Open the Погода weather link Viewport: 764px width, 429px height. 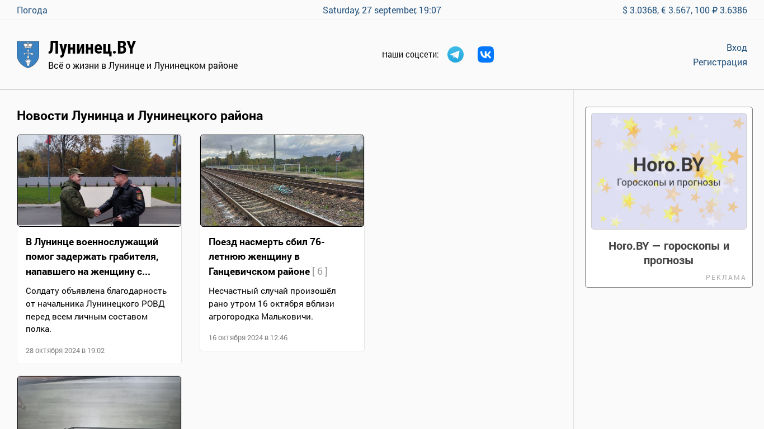click(x=32, y=10)
